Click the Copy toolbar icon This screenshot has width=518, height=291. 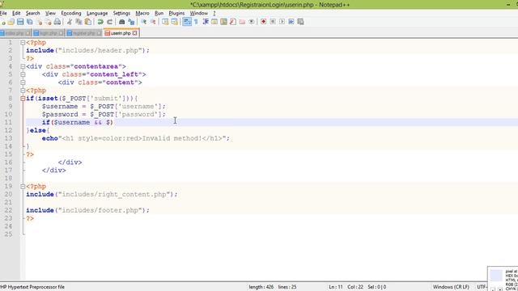pos(79,22)
